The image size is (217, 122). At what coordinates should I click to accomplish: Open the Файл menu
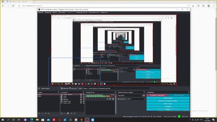[x=41, y=13]
